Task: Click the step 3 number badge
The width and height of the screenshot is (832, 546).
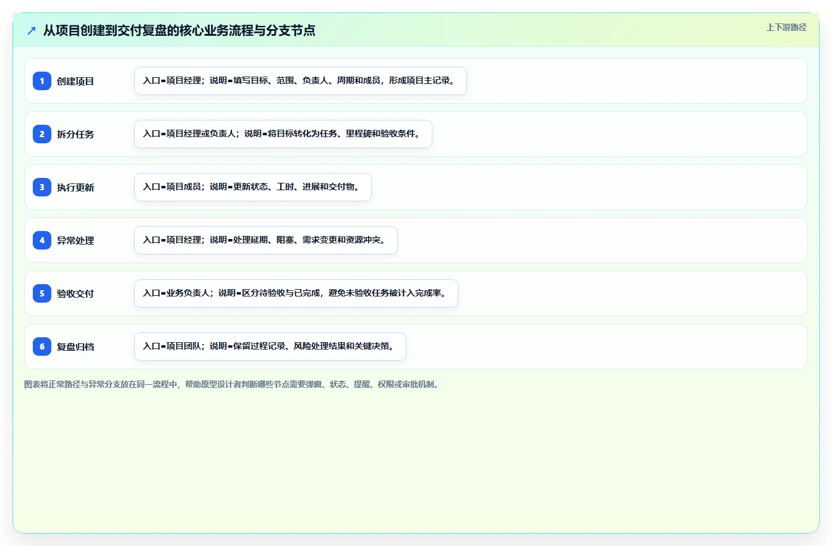Action: (x=42, y=187)
